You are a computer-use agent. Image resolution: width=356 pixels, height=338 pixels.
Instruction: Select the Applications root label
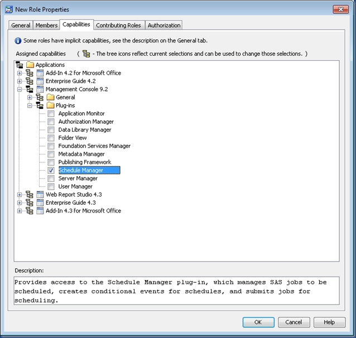(x=50, y=65)
